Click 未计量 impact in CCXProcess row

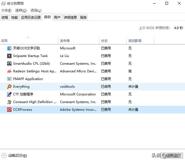[133, 110]
